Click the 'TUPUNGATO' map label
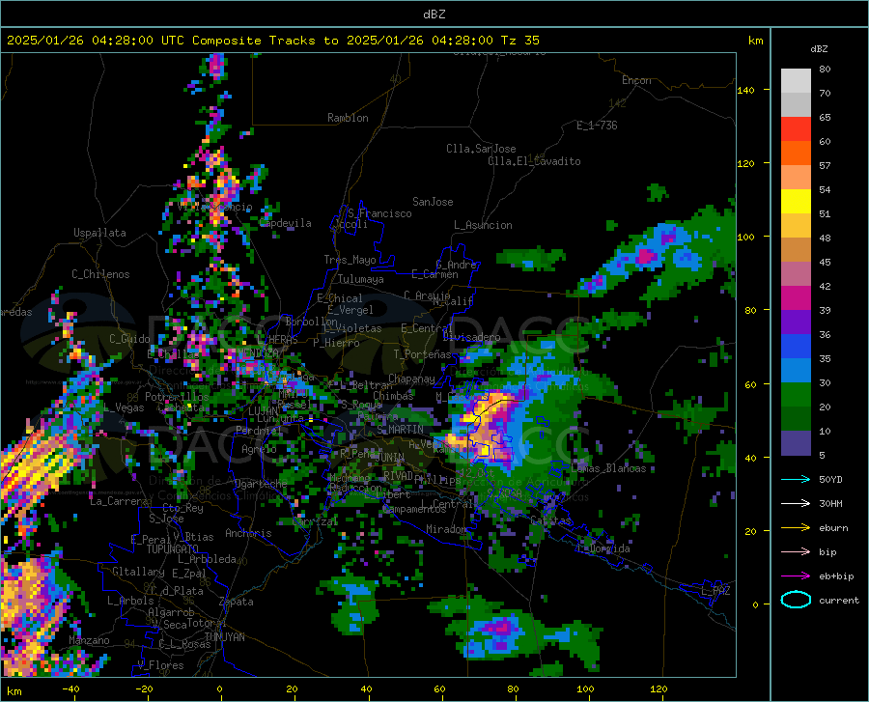869x702 pixels. [x=172, y=549]
